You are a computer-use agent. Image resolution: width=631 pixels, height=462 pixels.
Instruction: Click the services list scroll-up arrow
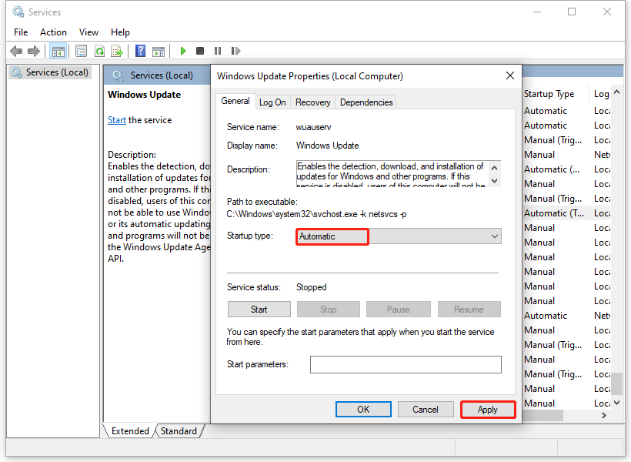click(x=616, y=92)
